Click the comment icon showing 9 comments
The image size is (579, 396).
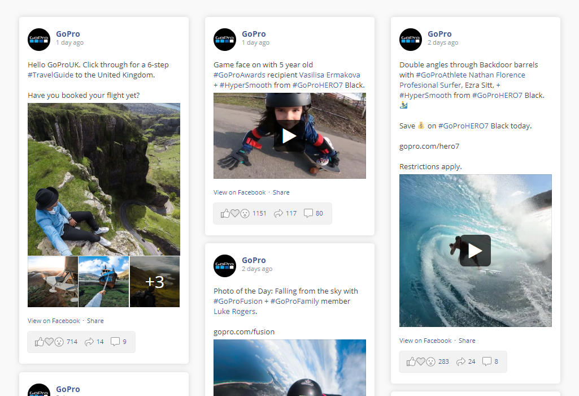tap(115, 341)
